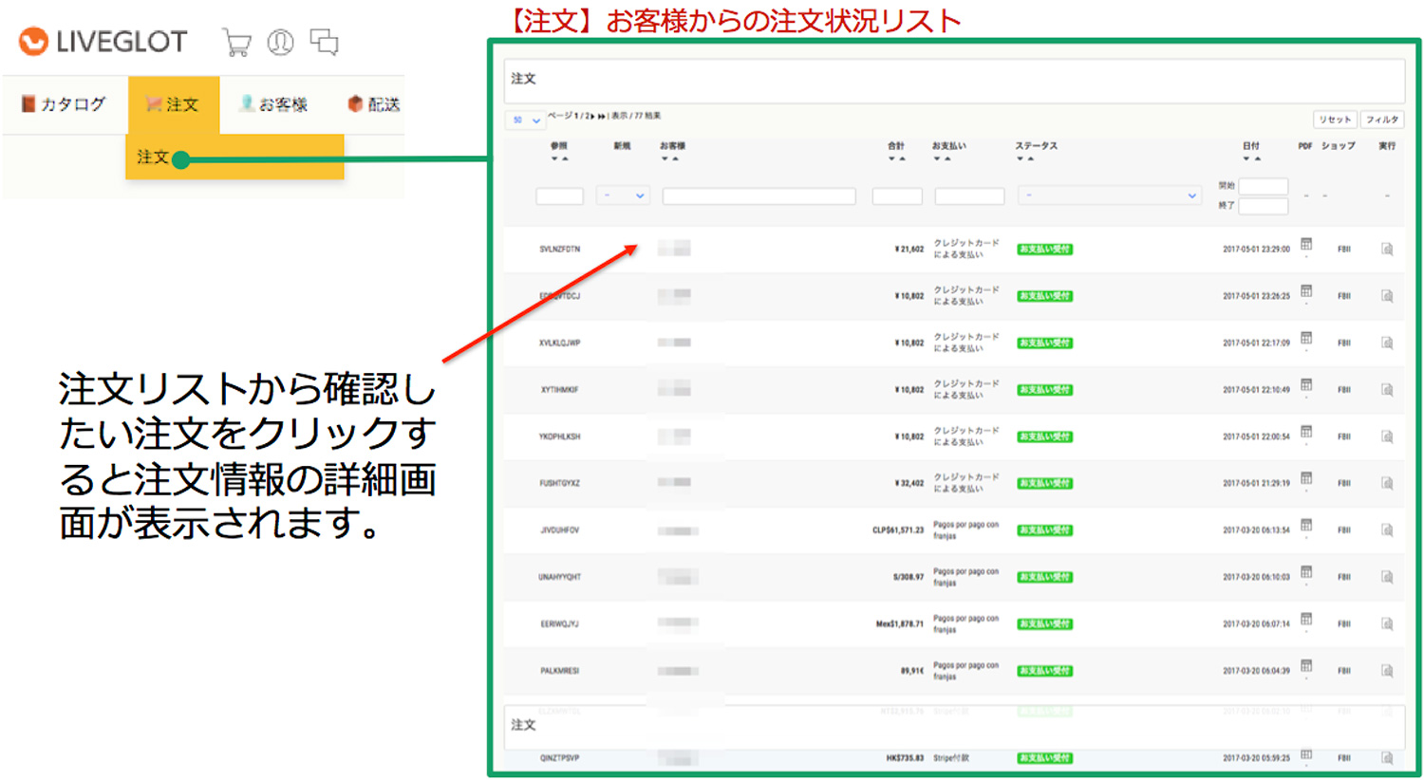The width and height of the screenshot is (1424, 780).
Task: Focus the 終了 date input field
Action: (1264, 206)
